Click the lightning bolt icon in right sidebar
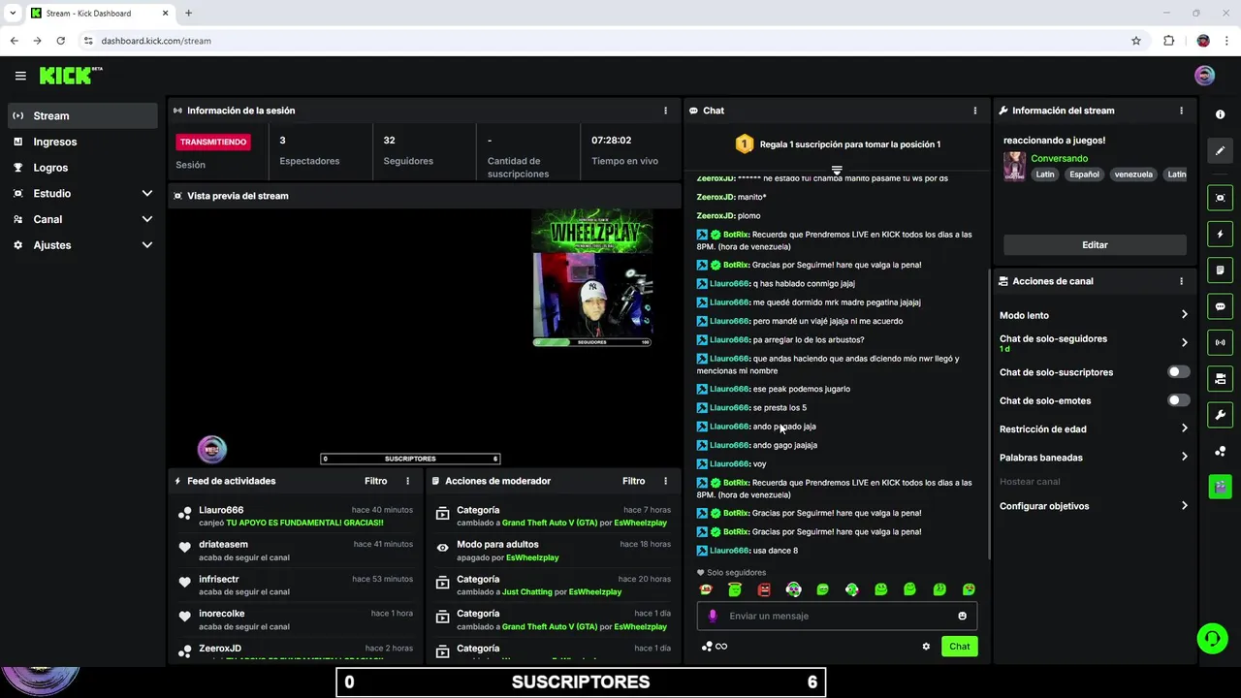1241x698 pixels. [1220, 234]
